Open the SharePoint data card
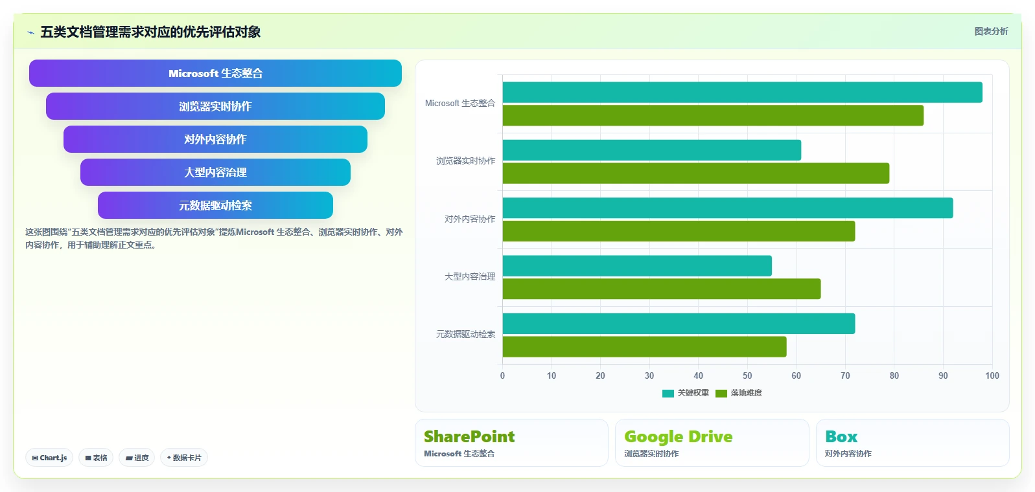The image size is (1035, 492). click(511, 443)
